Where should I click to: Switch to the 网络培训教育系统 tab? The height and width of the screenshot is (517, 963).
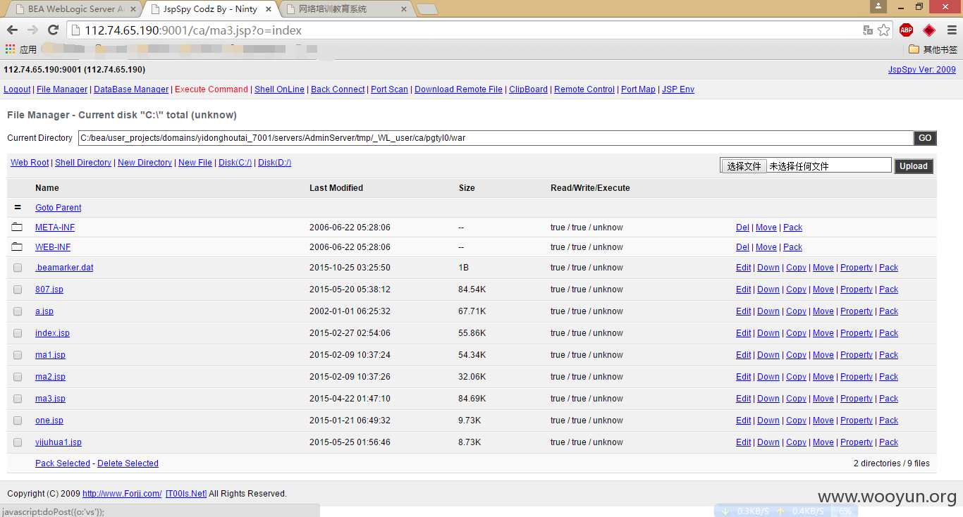345,9
